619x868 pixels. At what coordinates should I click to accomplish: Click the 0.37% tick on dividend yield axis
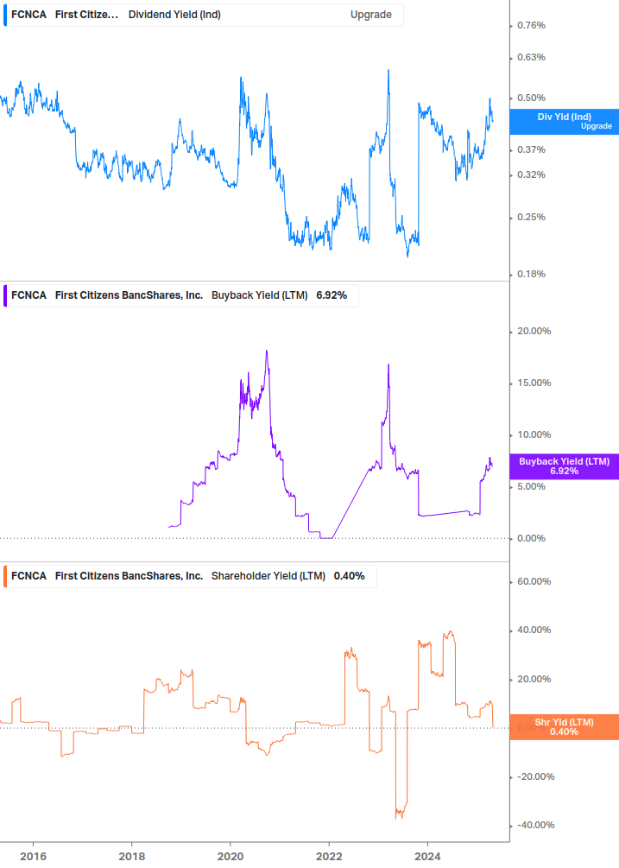[531, 150]
